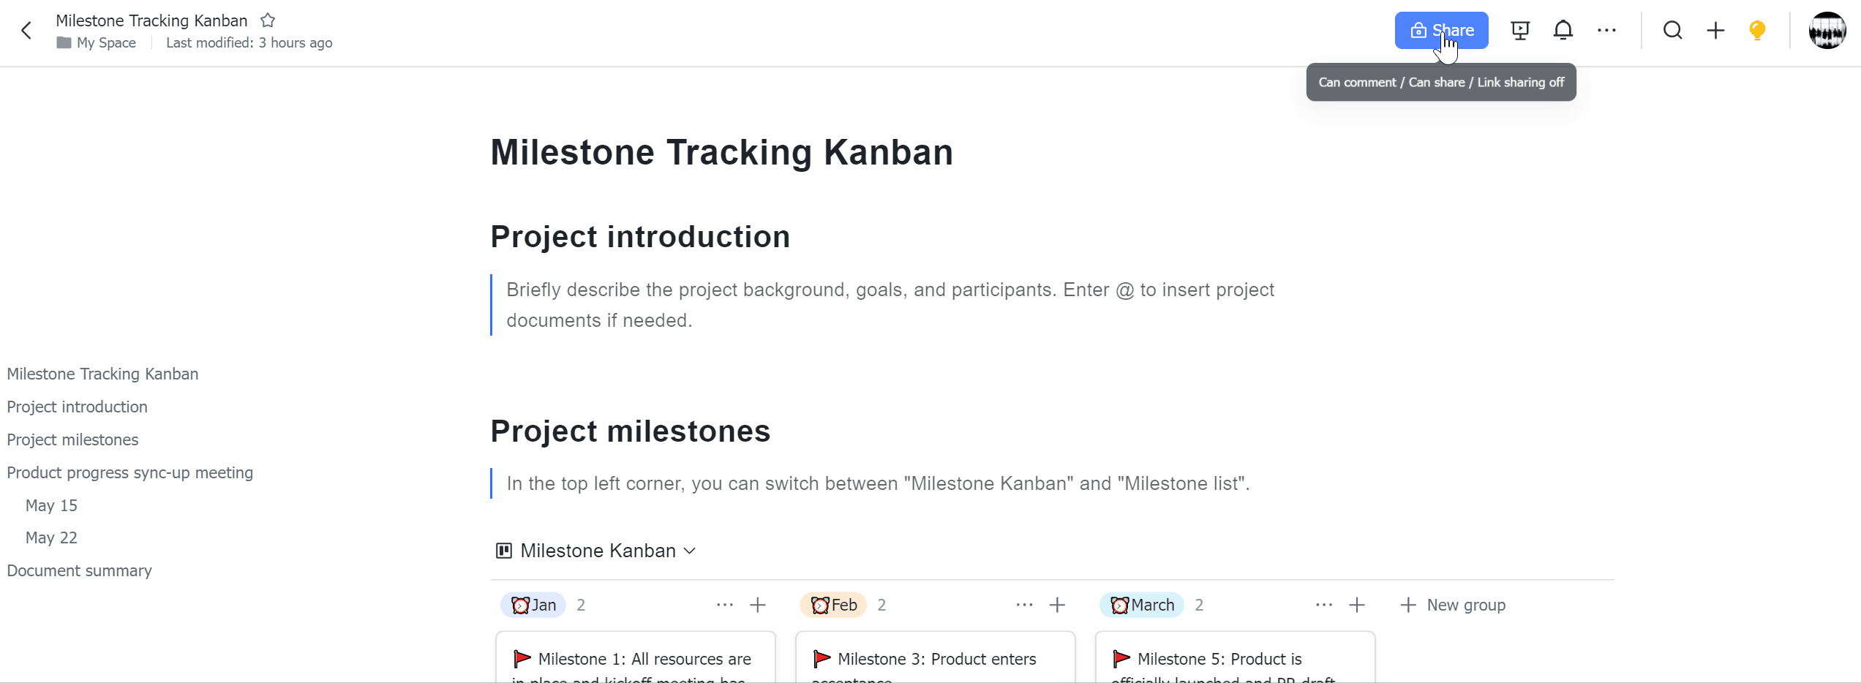Viewport: 1861px width, 683px height.
Task: Click New group to add column
Action: click(x=1453, y=605)
